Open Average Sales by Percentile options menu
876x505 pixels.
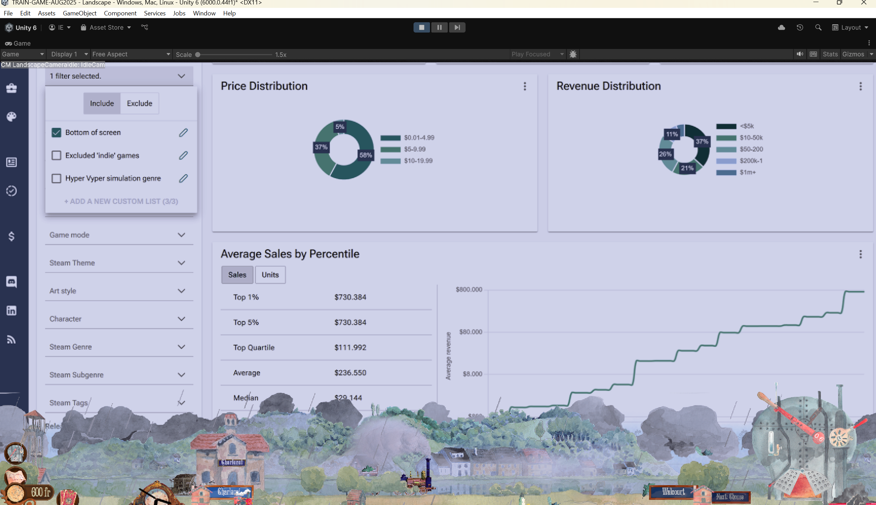point(860,254)
